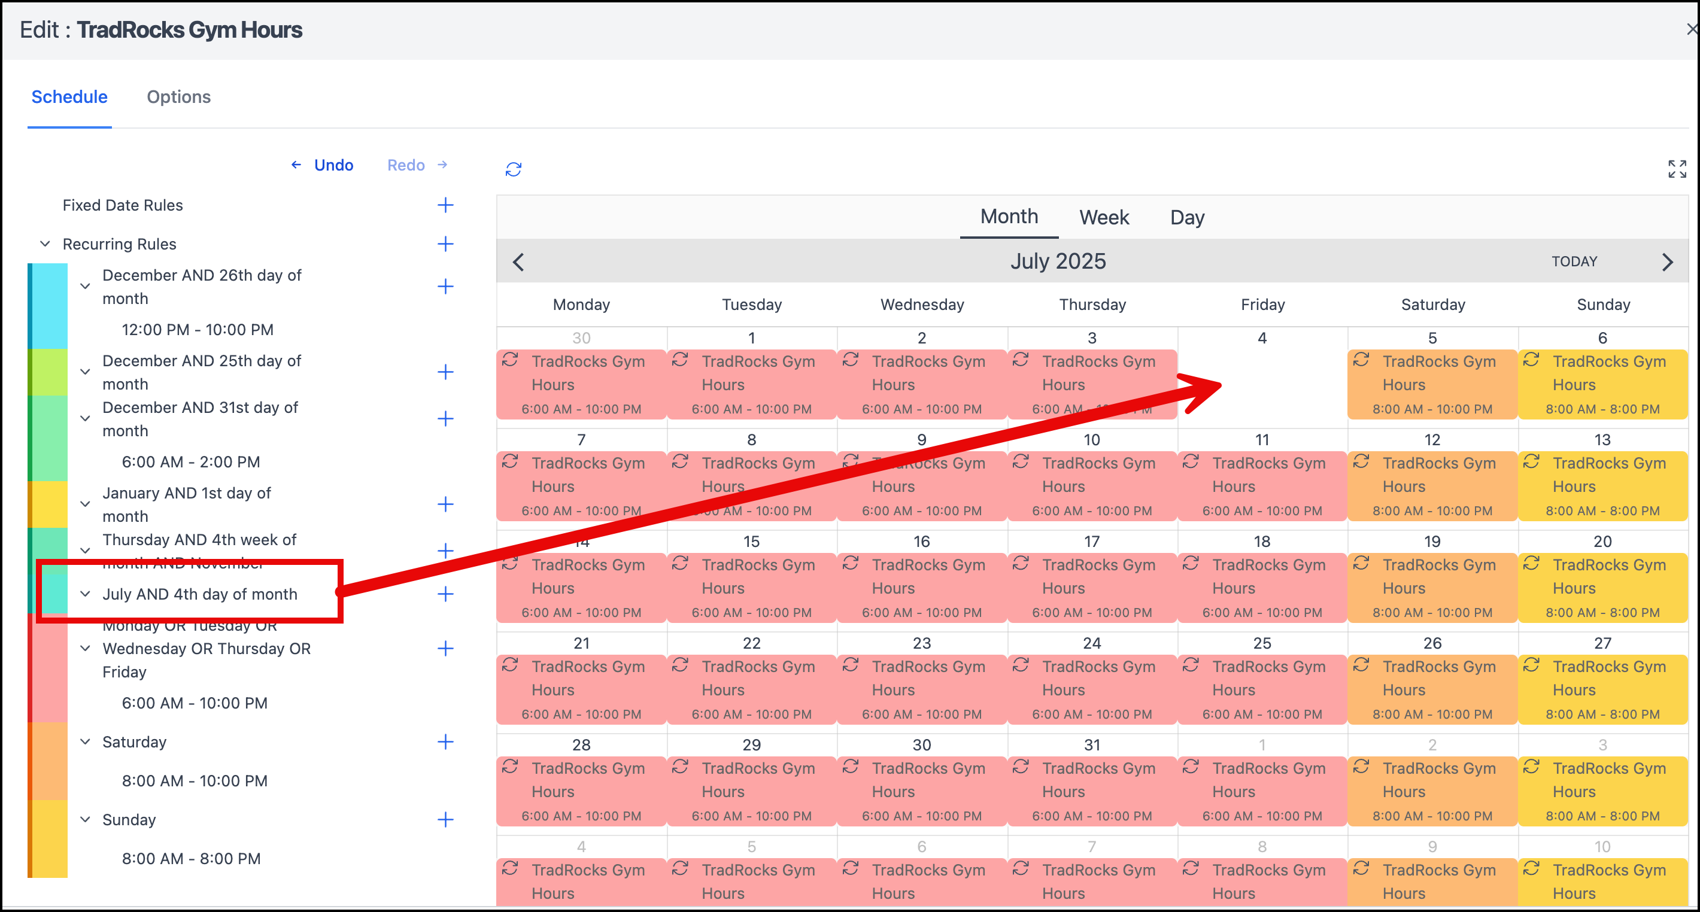Add a new Recurring Rule

click(445, 244)
